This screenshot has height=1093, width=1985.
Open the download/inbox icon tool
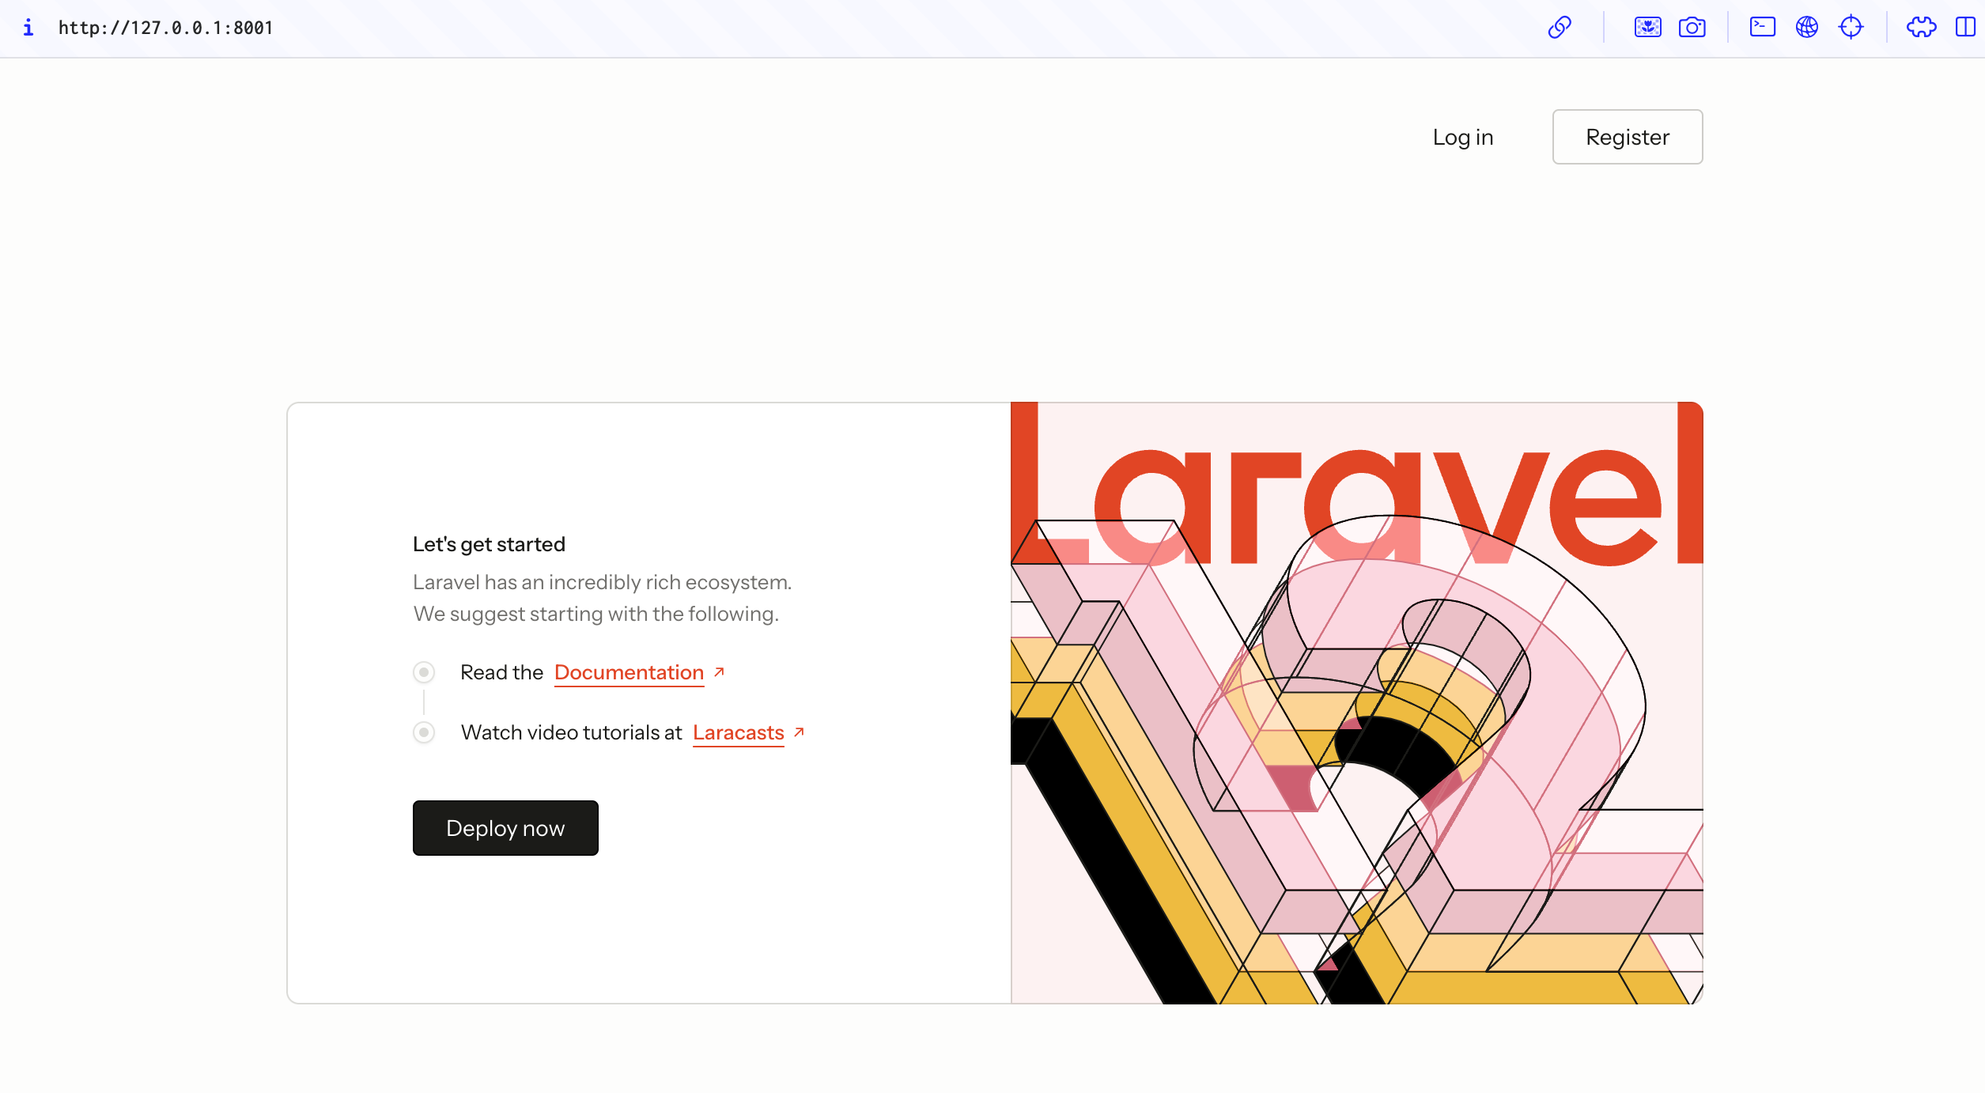click(x=1647, y=27)
